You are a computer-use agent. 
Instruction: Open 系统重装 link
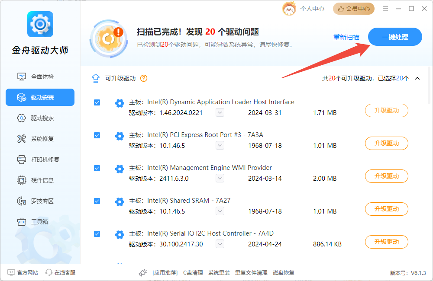point(219,272)
